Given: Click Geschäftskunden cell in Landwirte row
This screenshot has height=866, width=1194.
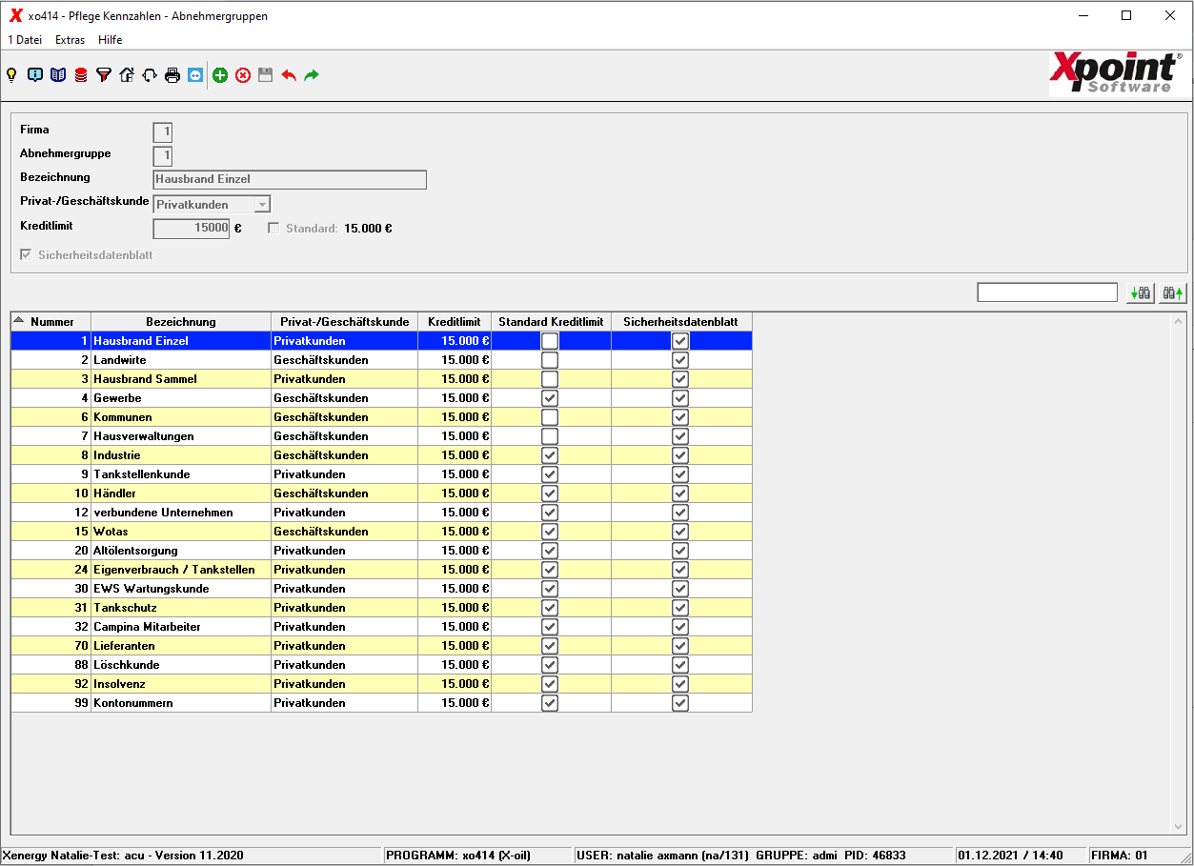Looking at the screenshot, I should click(345, 359).
